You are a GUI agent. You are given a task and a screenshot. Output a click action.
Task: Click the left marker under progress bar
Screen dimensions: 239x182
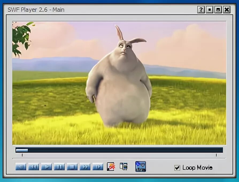click(x=22, y=155)
